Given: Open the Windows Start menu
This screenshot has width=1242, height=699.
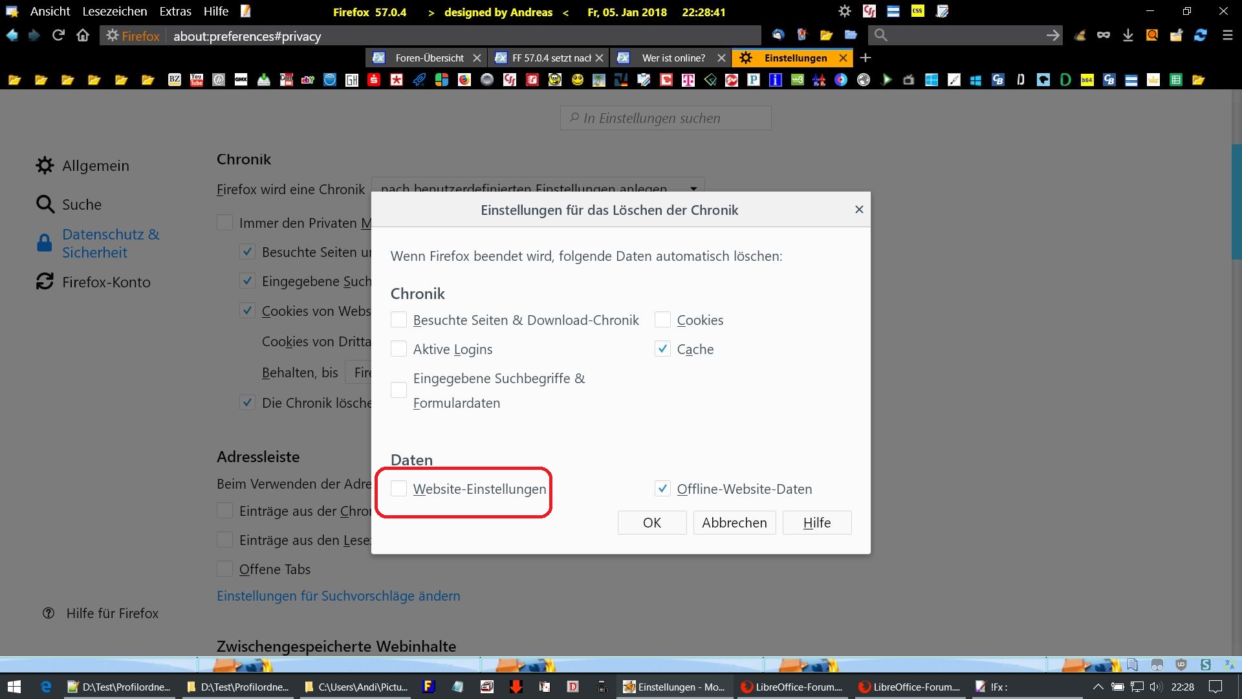Looking at the screenshot, I should click(x=14, y=687).
